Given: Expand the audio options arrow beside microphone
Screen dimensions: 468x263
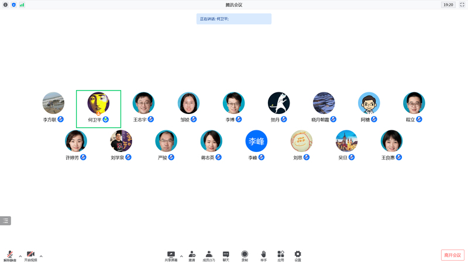Looking at the screenshot, I should pyautogui.click(x=20, y=256).
